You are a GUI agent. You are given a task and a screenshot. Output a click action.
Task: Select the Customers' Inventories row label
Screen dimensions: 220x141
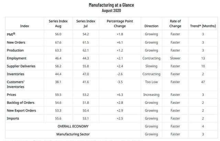(x=15, y=84)
